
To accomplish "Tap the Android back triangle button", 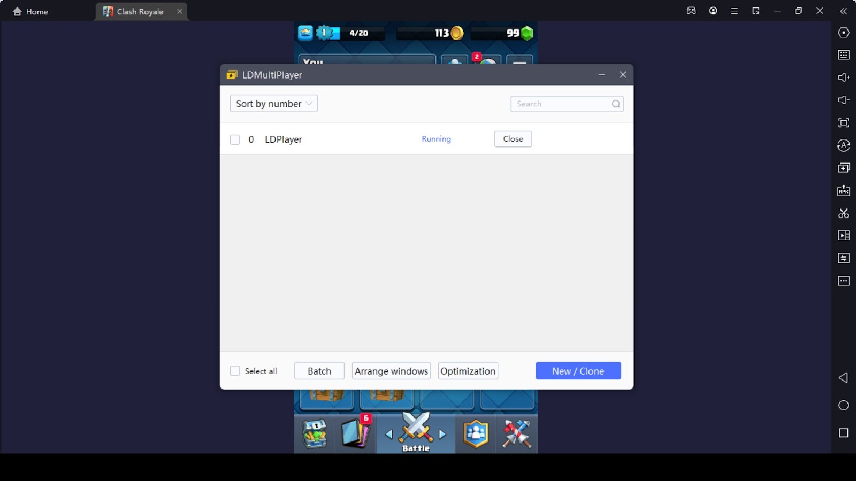I will pyautogui.click(x=843, y=378).
